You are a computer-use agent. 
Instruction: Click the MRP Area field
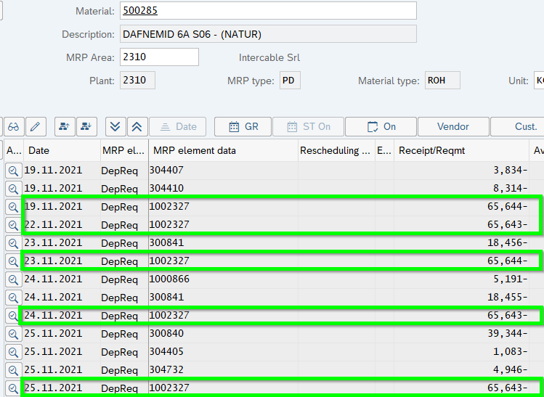(x=158, y=57)
